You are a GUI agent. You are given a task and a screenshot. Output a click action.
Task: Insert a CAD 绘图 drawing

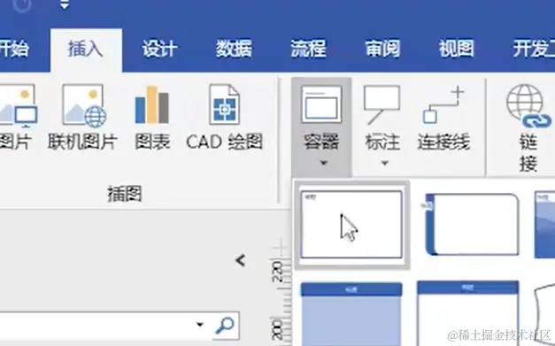pyautogui.click(x=225, y=118)
